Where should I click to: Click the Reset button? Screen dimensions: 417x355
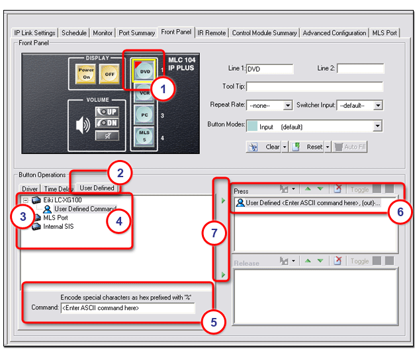click(307, 147)
